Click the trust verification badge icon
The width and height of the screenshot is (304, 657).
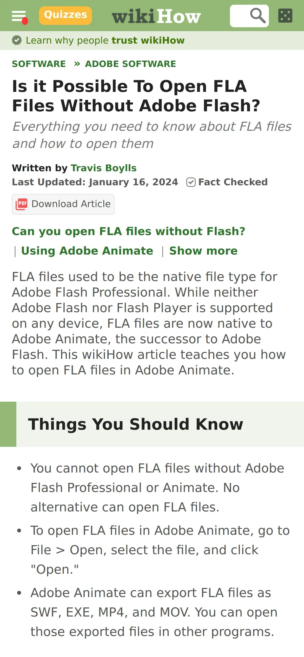pyautogui.click(x=17, y=40)
